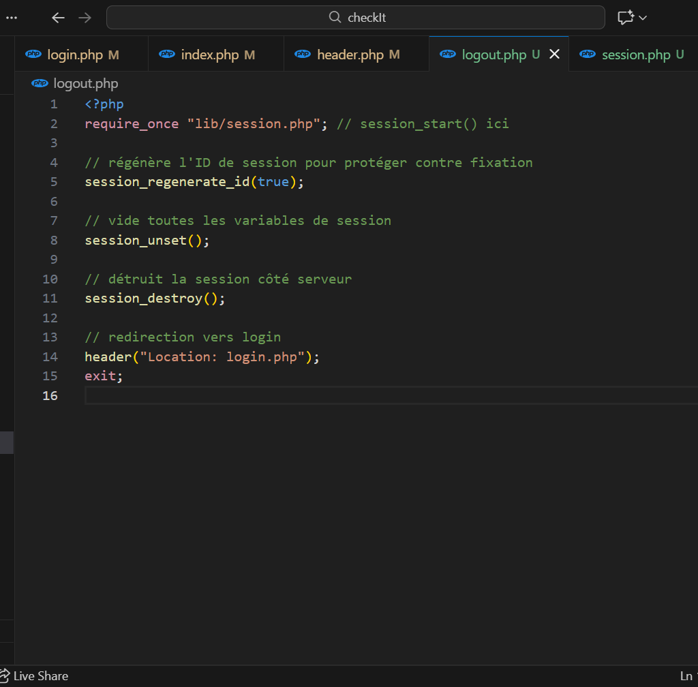
Task: Click the "lib/session.php" string in require_once
Action: (254, 124)
